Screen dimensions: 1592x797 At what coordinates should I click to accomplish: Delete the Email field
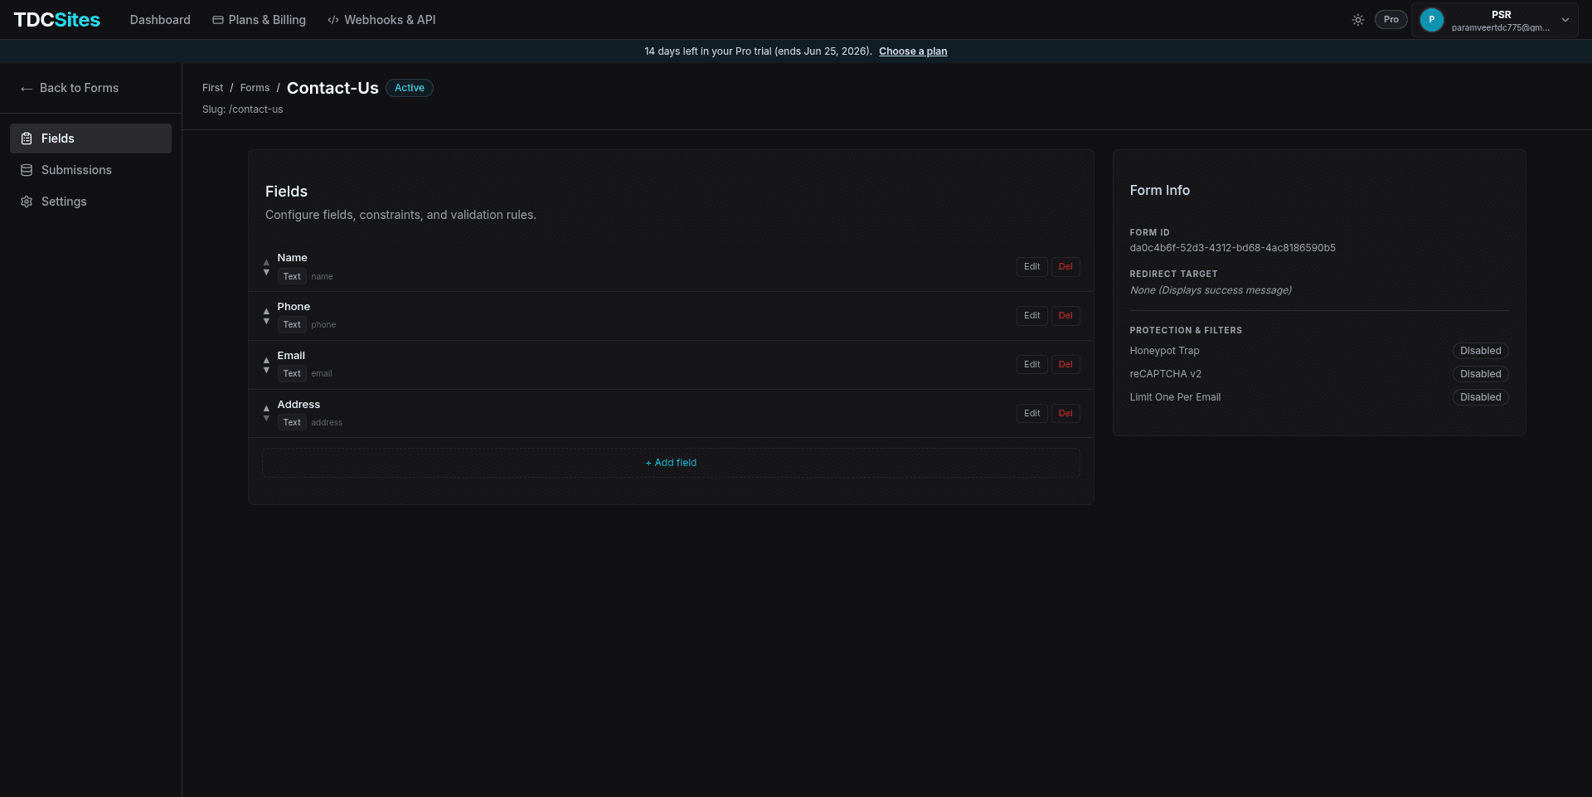point(1065,365)
